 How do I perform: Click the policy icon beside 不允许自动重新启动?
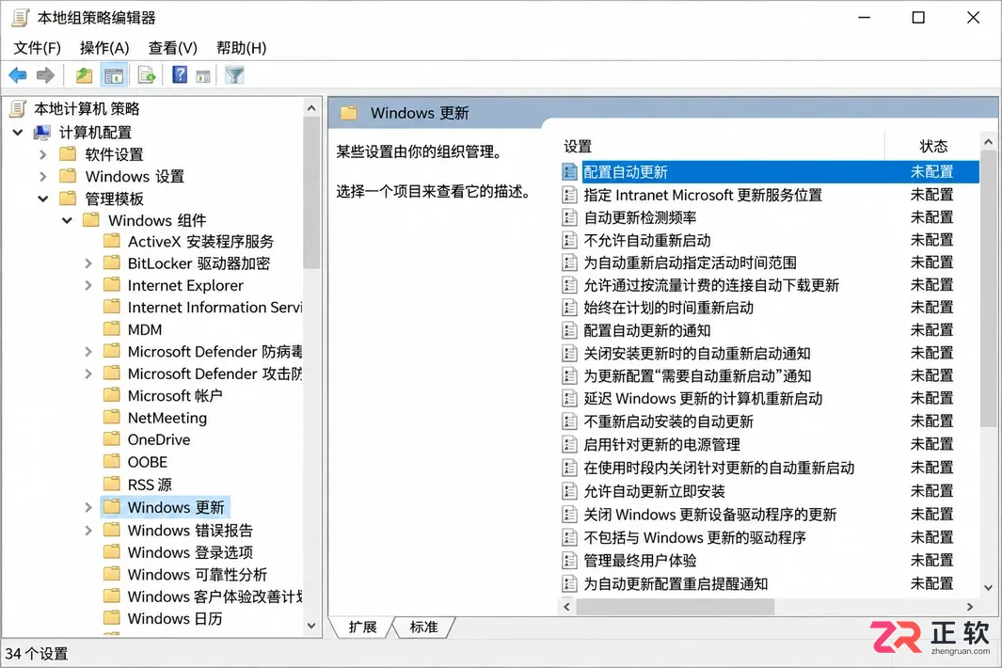coord(568,240)
